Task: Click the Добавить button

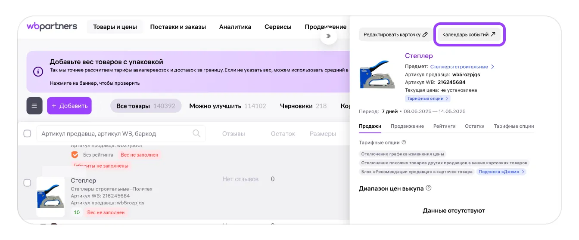Action: [69, 106]
